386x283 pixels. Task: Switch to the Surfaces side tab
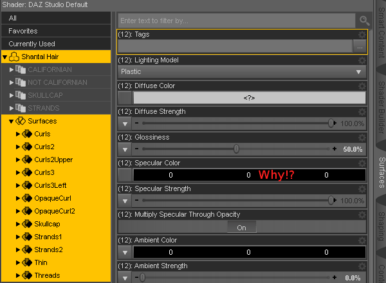pyautogui.click(x=381, y=173)
